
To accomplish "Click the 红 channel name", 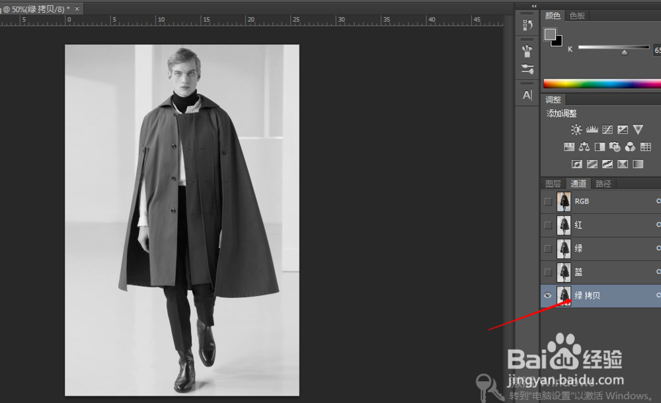I will [578, 225].
